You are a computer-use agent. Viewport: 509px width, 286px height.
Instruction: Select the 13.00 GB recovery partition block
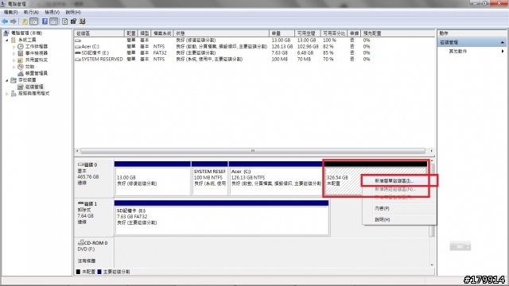[x=152, y=178]
